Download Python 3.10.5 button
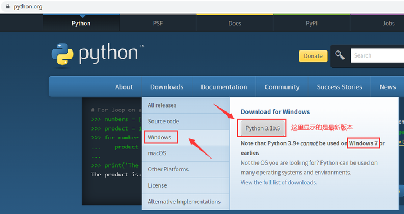 (x=263, y=128)
